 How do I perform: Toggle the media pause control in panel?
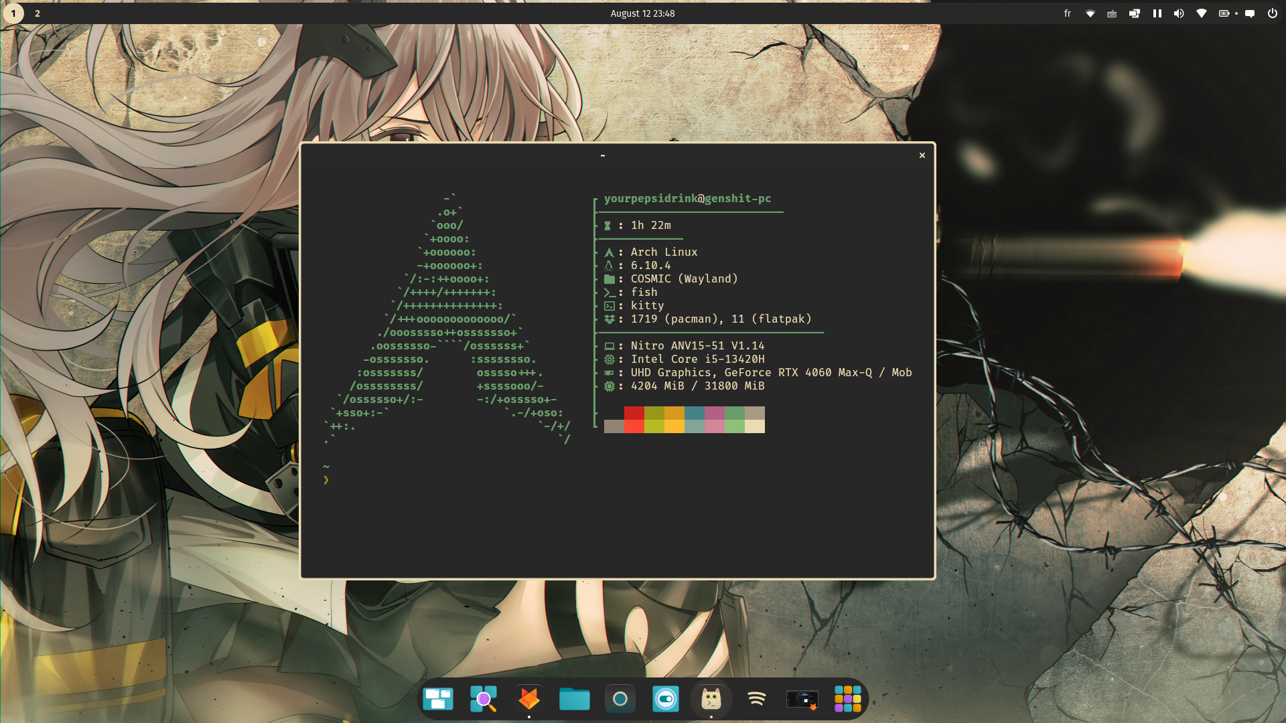[x=1157, y=13]
